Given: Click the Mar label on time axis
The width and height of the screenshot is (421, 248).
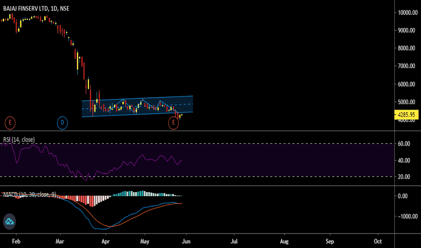Looking at the screenshot, I should [x=60, y=241].
